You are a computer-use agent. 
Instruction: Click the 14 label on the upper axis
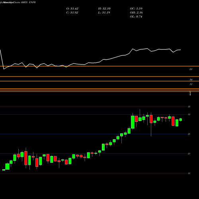[x=191, y=80]
